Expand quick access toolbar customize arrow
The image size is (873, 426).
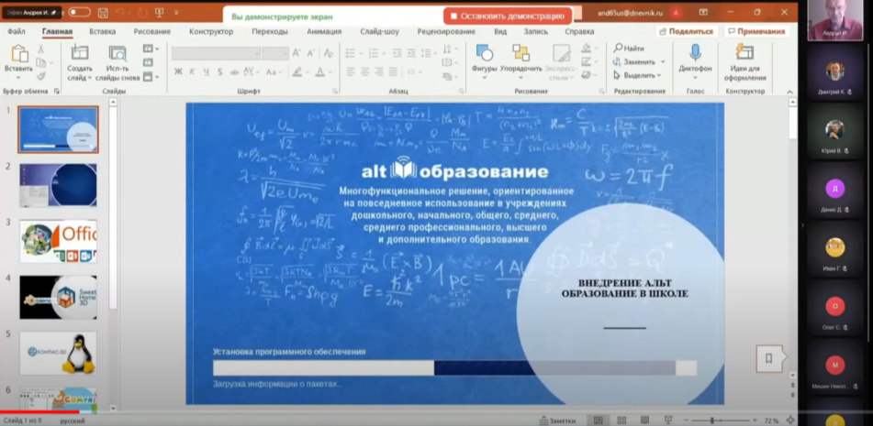(176, 12)
